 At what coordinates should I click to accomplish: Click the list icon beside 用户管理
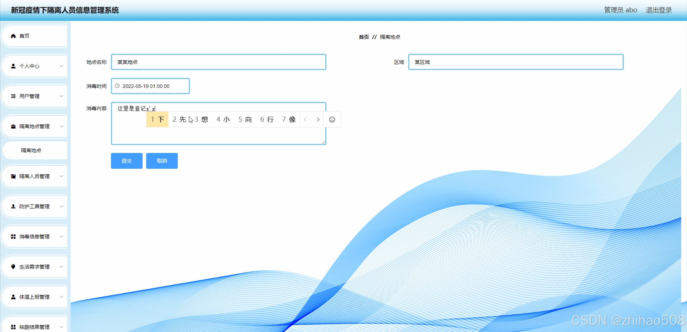tap(13, 96)
